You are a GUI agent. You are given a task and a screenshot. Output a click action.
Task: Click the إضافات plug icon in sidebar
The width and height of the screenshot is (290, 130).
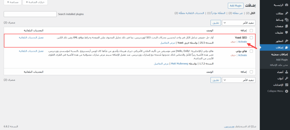(287, 48)
